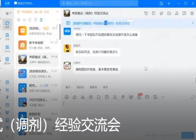The width and height of the screenshot is (196, 140).
Task: Select the scissors screenshot tool
Action: pos(83,97)
